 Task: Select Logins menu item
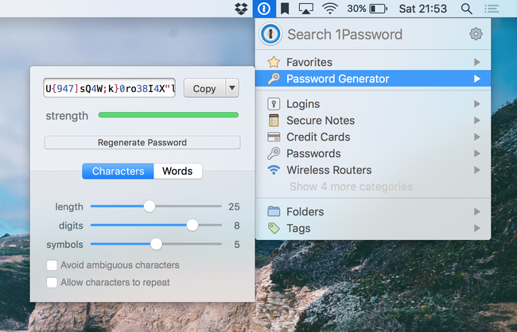click(x=373, y=104)
